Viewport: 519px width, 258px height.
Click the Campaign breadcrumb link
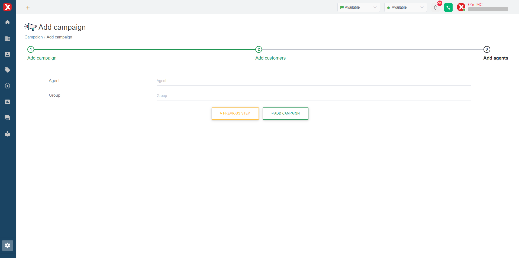coord(34,37)
